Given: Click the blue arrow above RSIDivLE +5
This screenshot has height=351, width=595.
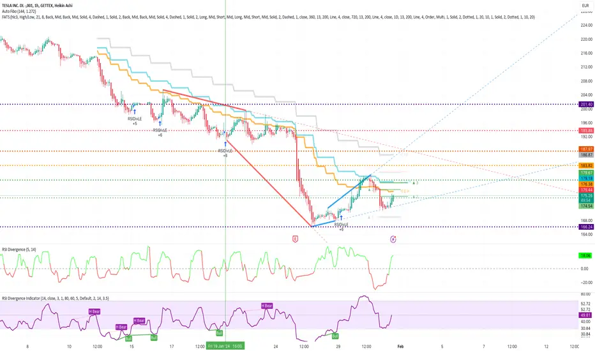Looking at the screenshot, I should tap(134, 112).
